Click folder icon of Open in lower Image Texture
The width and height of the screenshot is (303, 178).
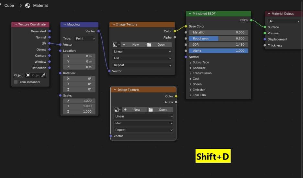click(x=151, y=110)
